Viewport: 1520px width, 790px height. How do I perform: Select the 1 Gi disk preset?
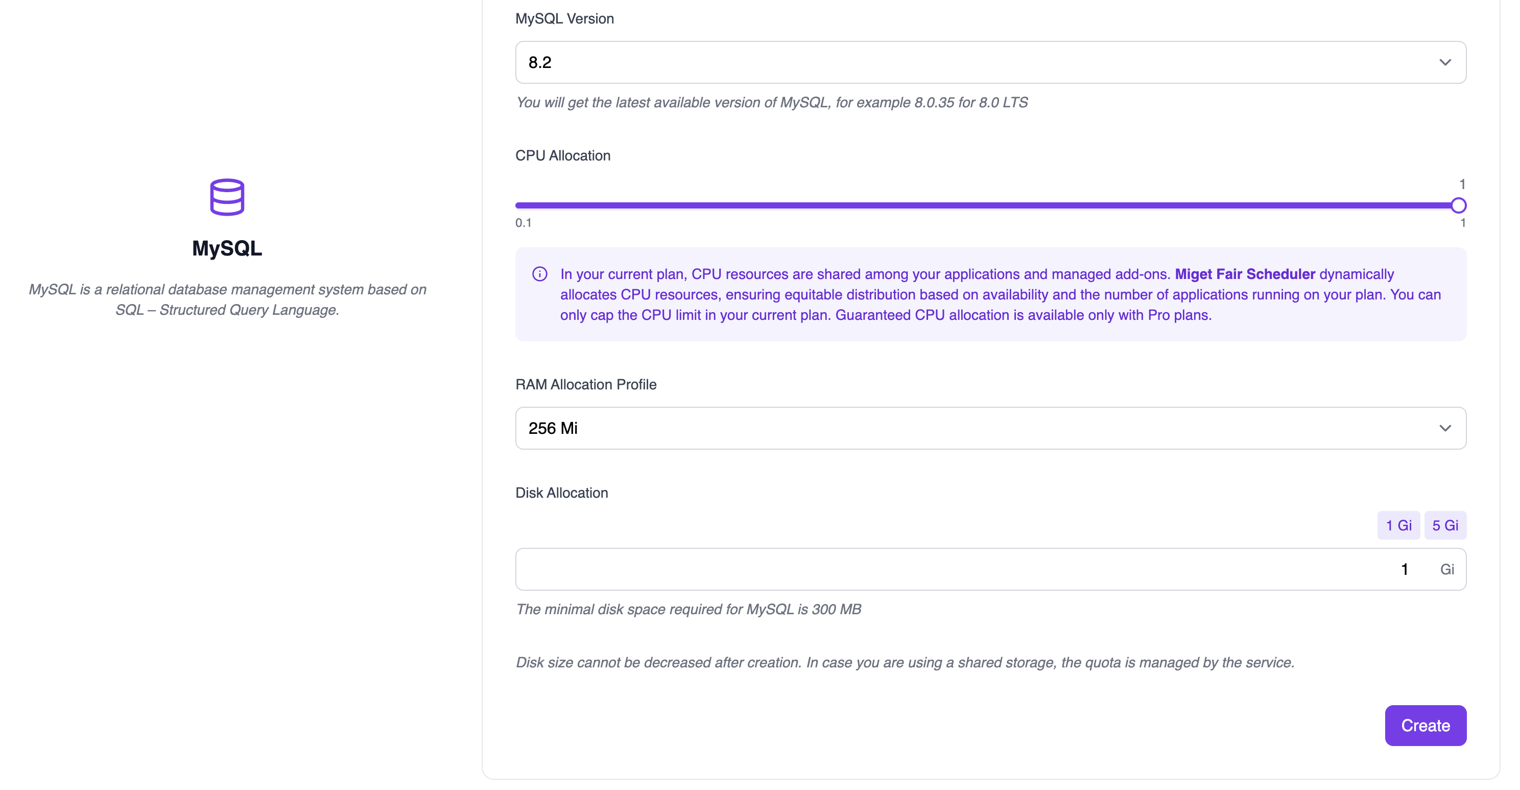[x=1398, y=525]
